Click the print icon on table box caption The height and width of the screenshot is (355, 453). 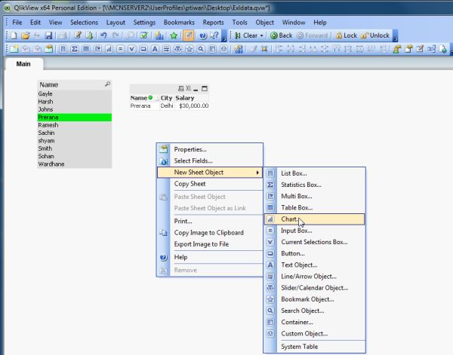[x=181, y=88]
